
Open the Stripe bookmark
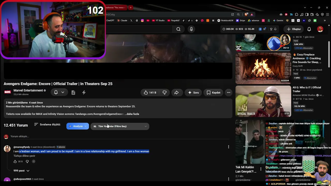pos(240,20)
